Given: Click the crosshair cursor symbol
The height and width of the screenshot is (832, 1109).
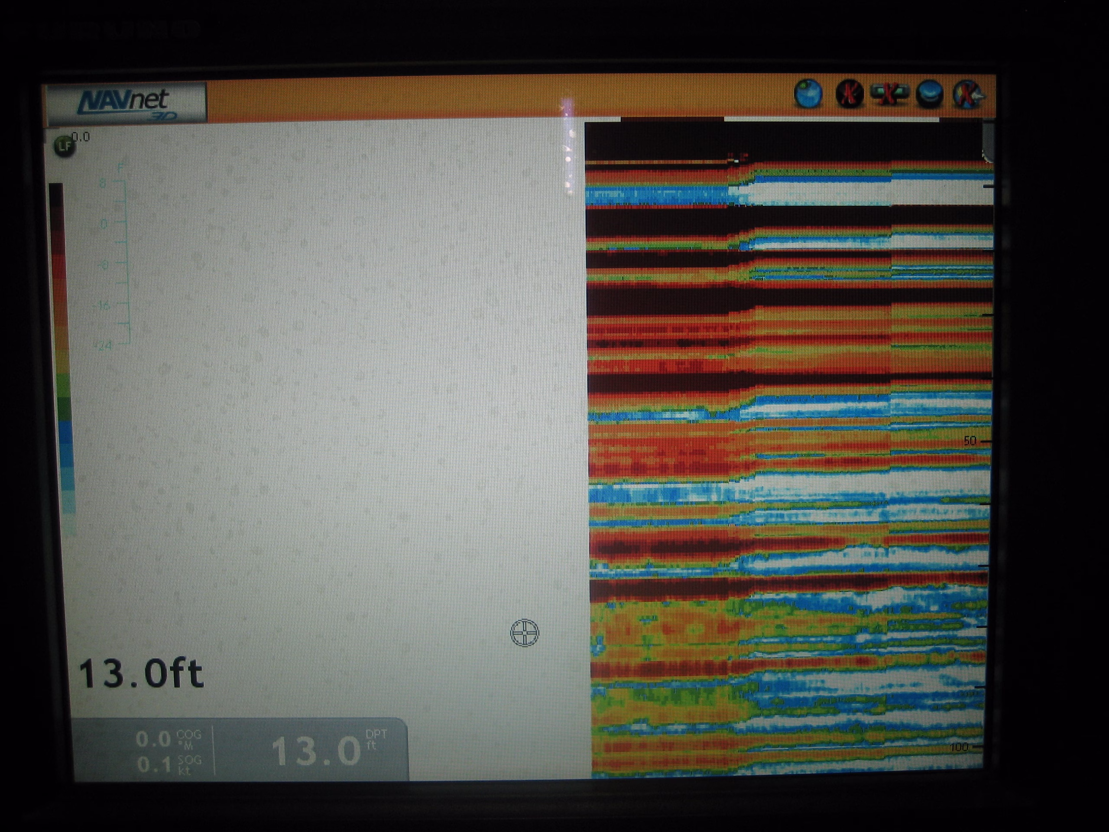Looking at the screenshot, I should [525, 632].
